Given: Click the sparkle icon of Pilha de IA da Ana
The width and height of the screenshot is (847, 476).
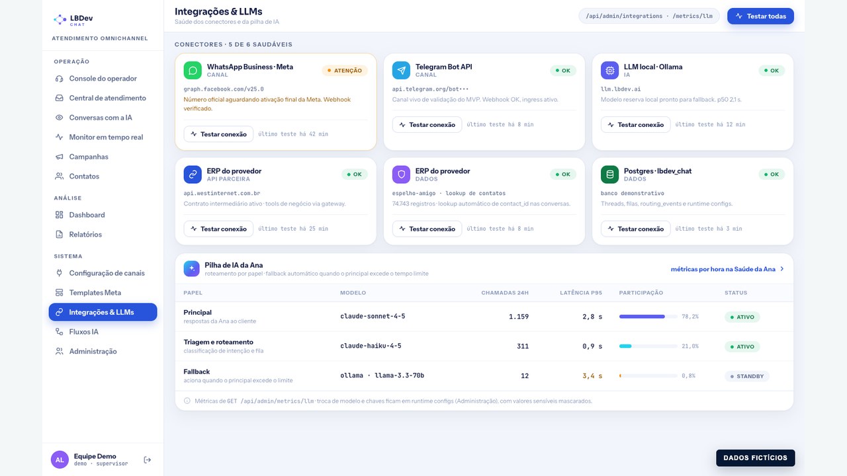Looking at the screenshot, I should [191, 268].
